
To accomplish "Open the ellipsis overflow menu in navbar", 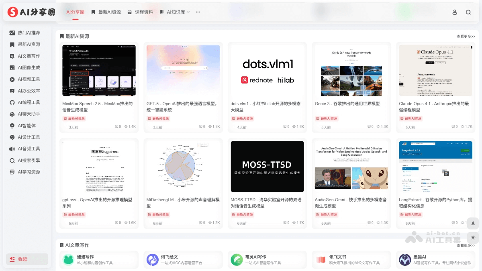I will pyautogui.click(x=198, y=12).
